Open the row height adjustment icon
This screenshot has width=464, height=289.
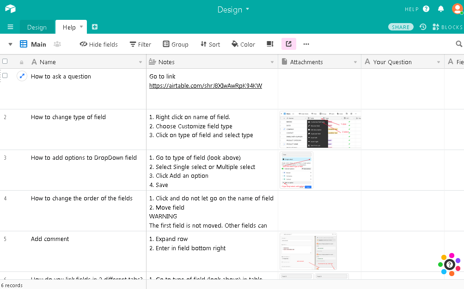(270, 44)
